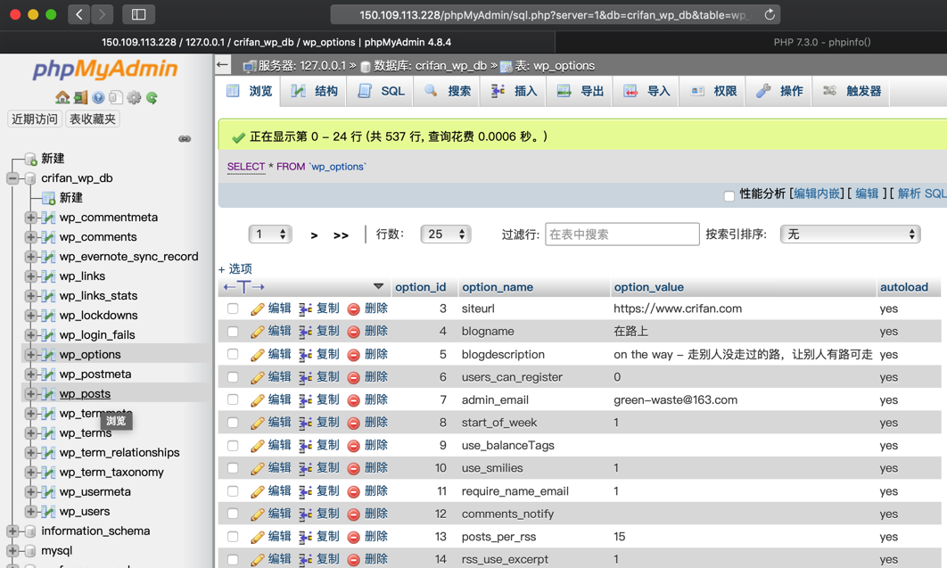Click the SELECT keyword link in query
The height and width of the screenshot is (568, 947).
click(246, 167)
